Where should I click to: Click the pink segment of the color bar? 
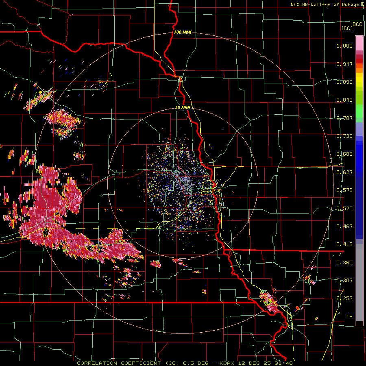(x=359, y=43)
